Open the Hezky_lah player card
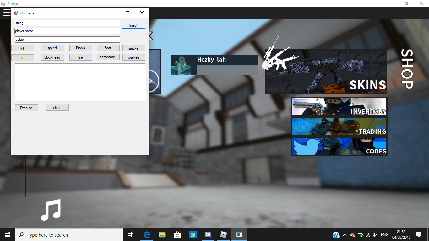The height and width of the screenshot is (241, 429). point(215,65)
